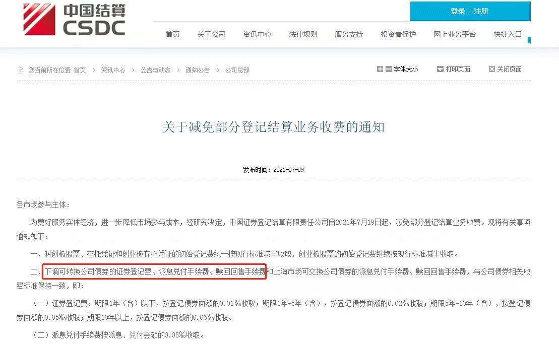Expand the 快捷入口 quick entry
The width and height of the screenshot is (559, 345).
[508, 34]
